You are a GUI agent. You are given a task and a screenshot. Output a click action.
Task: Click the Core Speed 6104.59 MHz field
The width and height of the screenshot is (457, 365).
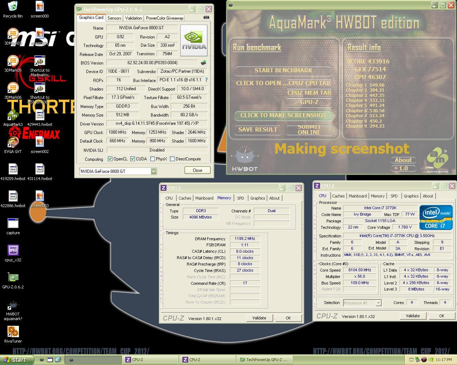360,270
